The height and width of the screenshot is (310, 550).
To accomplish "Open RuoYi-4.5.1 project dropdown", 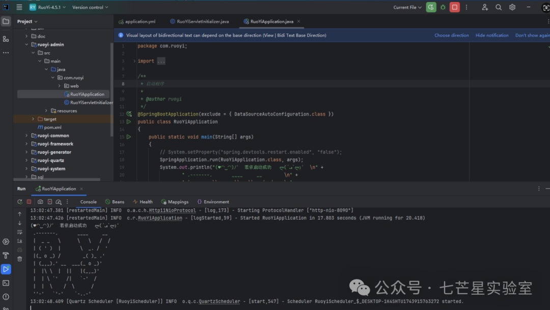I will [x=47, y=7].
